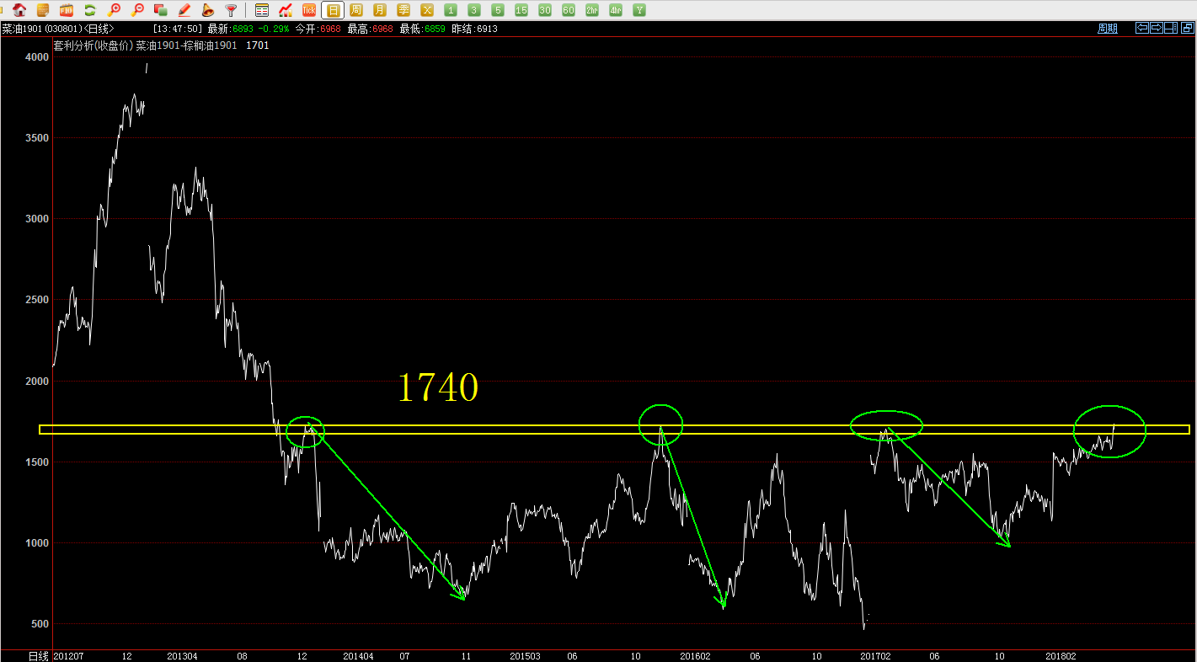
Task: Click the 201207 date axis label
Action: tap(69, 655)
